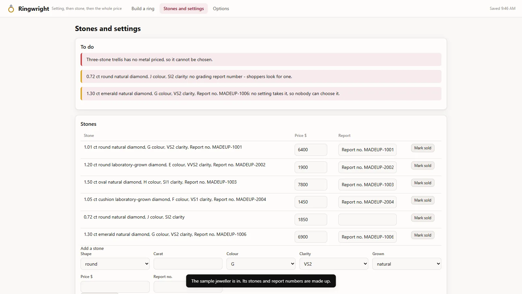Viewport: 522px width, 294px height.
Task: Click the MADEUP-1001 report field
Action: pyautogui.click(x=367, y=150)
